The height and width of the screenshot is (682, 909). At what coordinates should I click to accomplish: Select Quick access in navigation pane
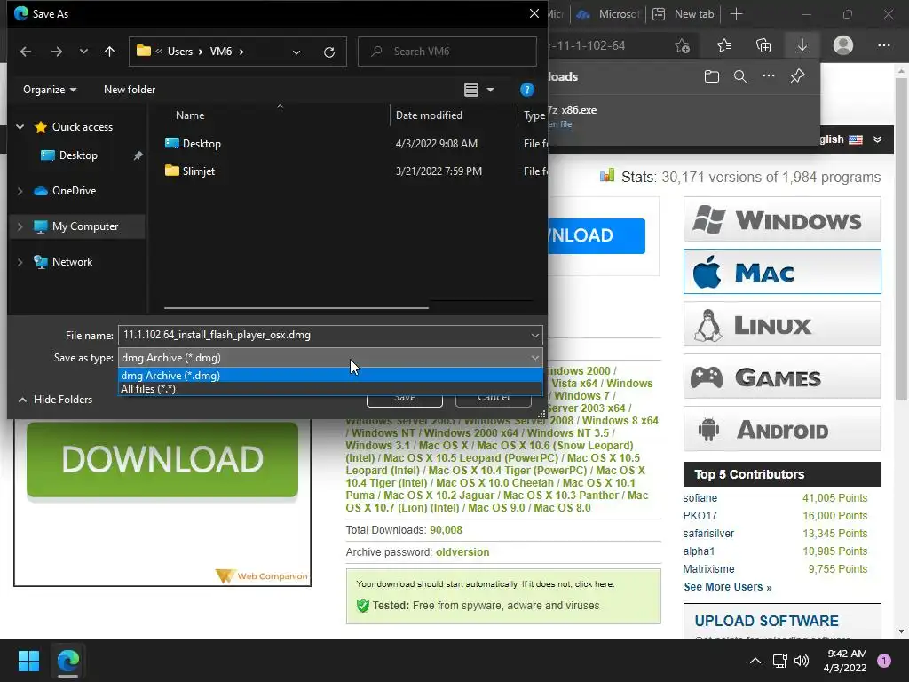coord(83,126)
